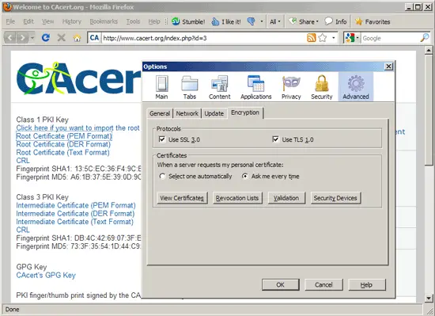Screen dimensions: 435x316
Task: Click Cancel in the Options dialog
Action: pos(323,284)
